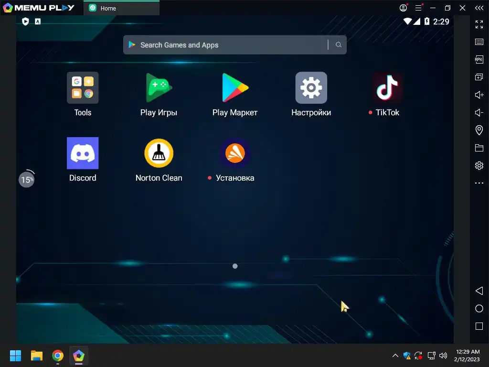The image size is (489, 367).
Task: Click the search magnifier icon
Action: pyautogui.click(x=339, y=44)
